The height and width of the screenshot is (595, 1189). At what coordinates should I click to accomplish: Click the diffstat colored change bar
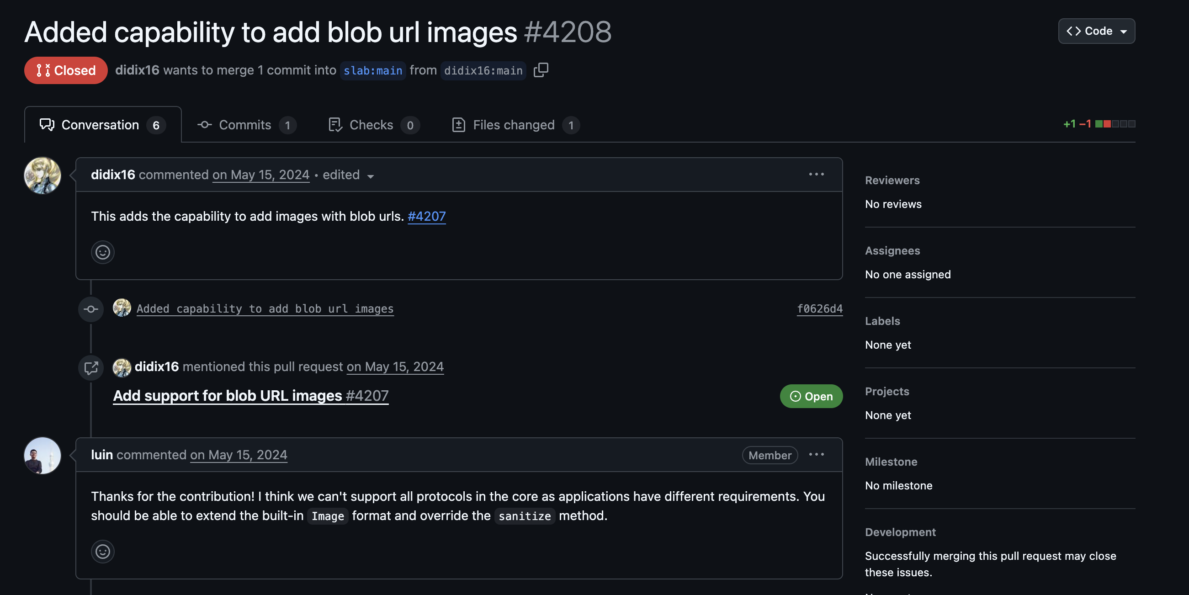click(1115, 124)
